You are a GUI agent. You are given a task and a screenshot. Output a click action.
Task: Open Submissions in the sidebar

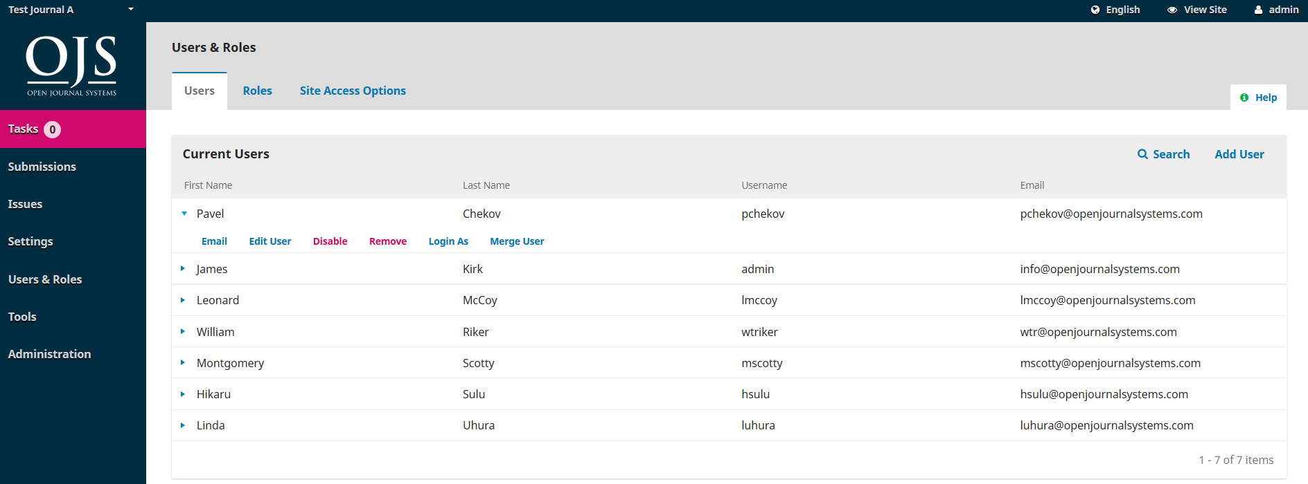42,167
